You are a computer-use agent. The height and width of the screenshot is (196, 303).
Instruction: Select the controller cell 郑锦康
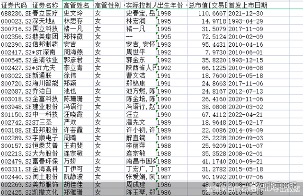click(140, 84)
